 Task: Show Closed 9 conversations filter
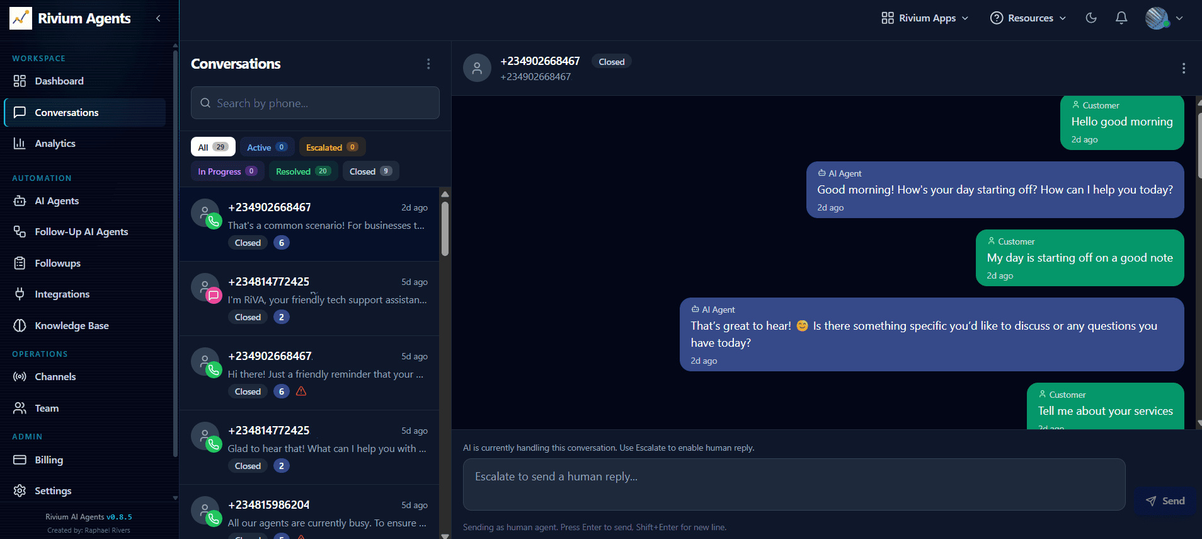click(370, 171)
